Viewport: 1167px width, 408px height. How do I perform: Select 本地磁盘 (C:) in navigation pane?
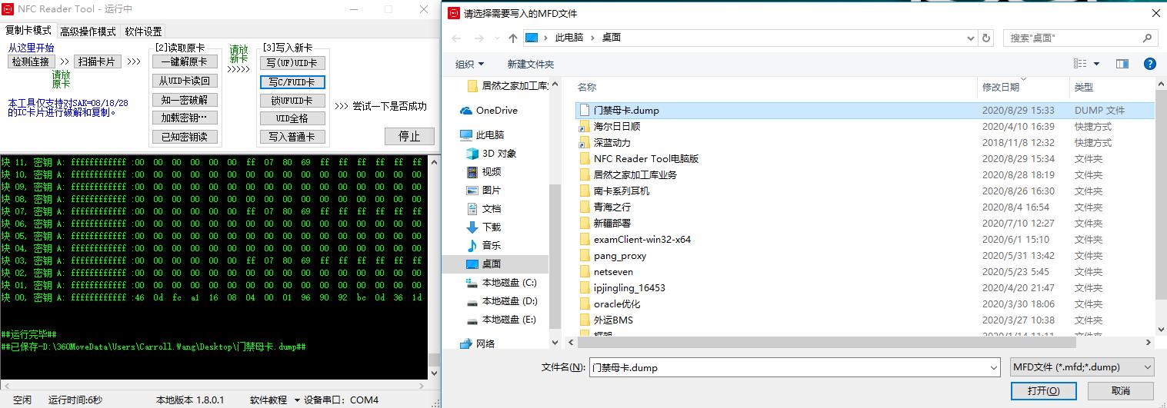509,283
